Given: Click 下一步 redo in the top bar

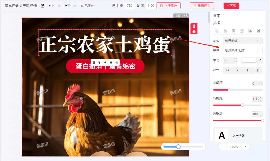Looking at the screenshot, I should pos(70,6).
